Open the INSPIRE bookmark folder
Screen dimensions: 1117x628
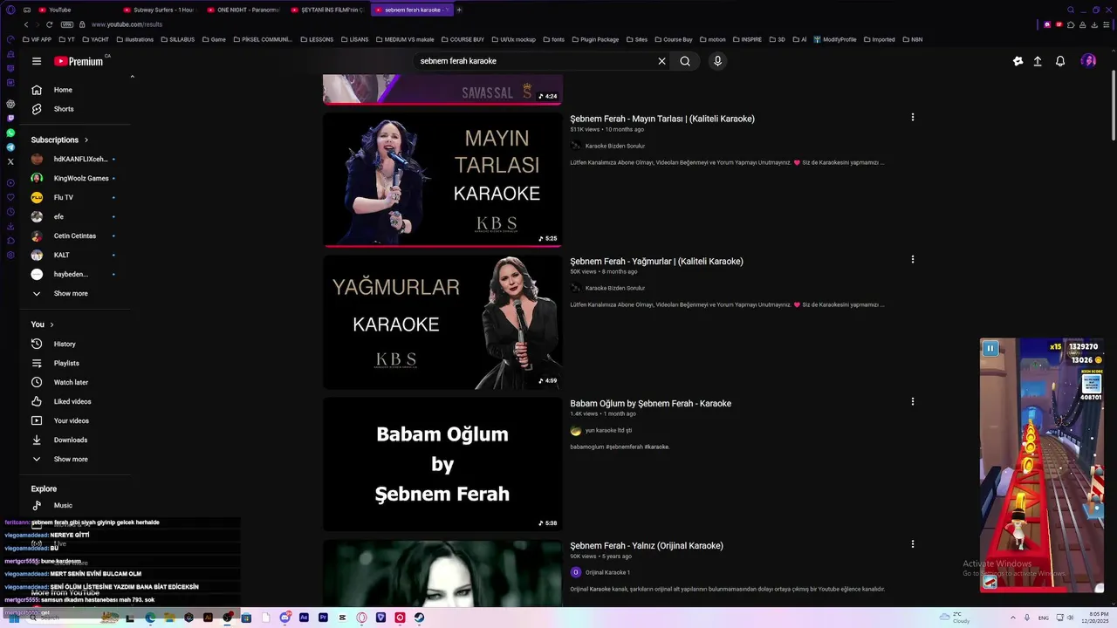[x=747, y=39]
